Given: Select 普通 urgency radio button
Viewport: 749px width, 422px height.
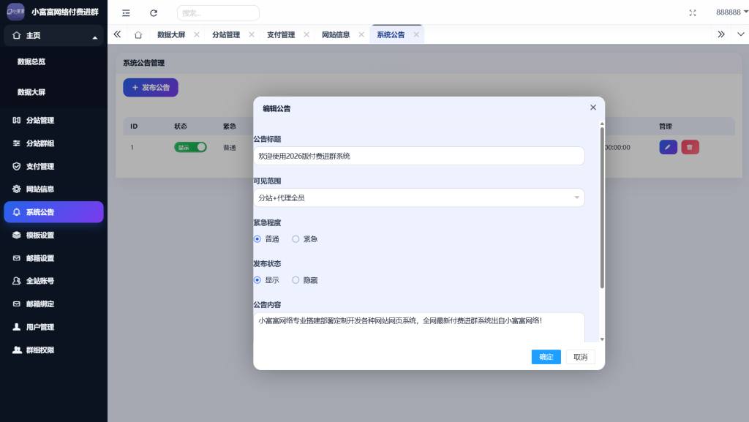Looking at the screenshot, I should [257, 238].
